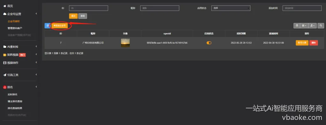Click the search icon in table toolbar
Viewport: 326px width, 125px height.
tap(321, 26)
